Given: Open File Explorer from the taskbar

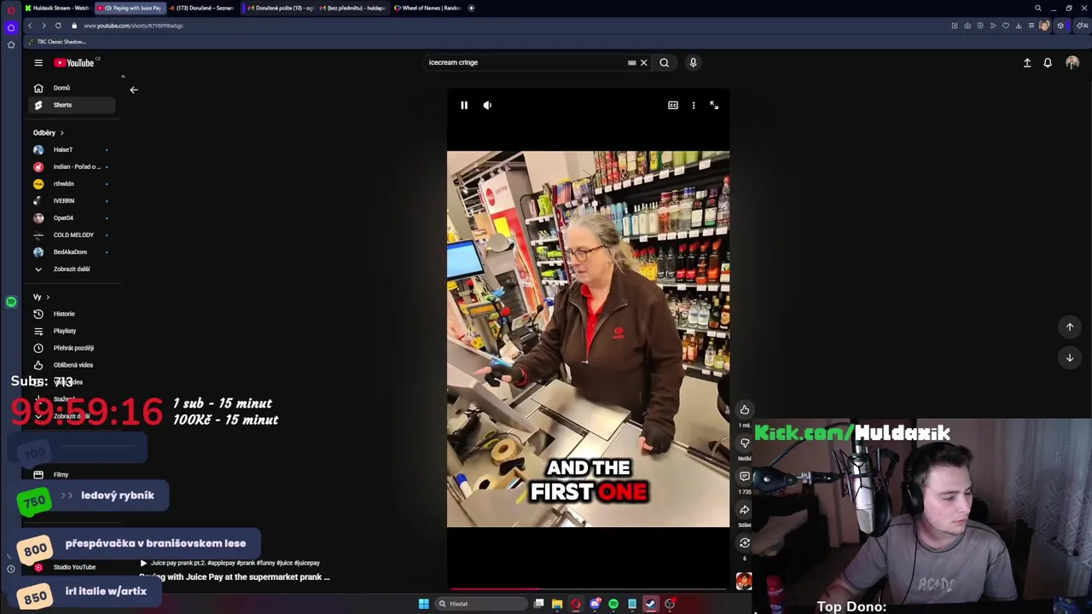Looking at the screenshot, I should pos(557,604).
